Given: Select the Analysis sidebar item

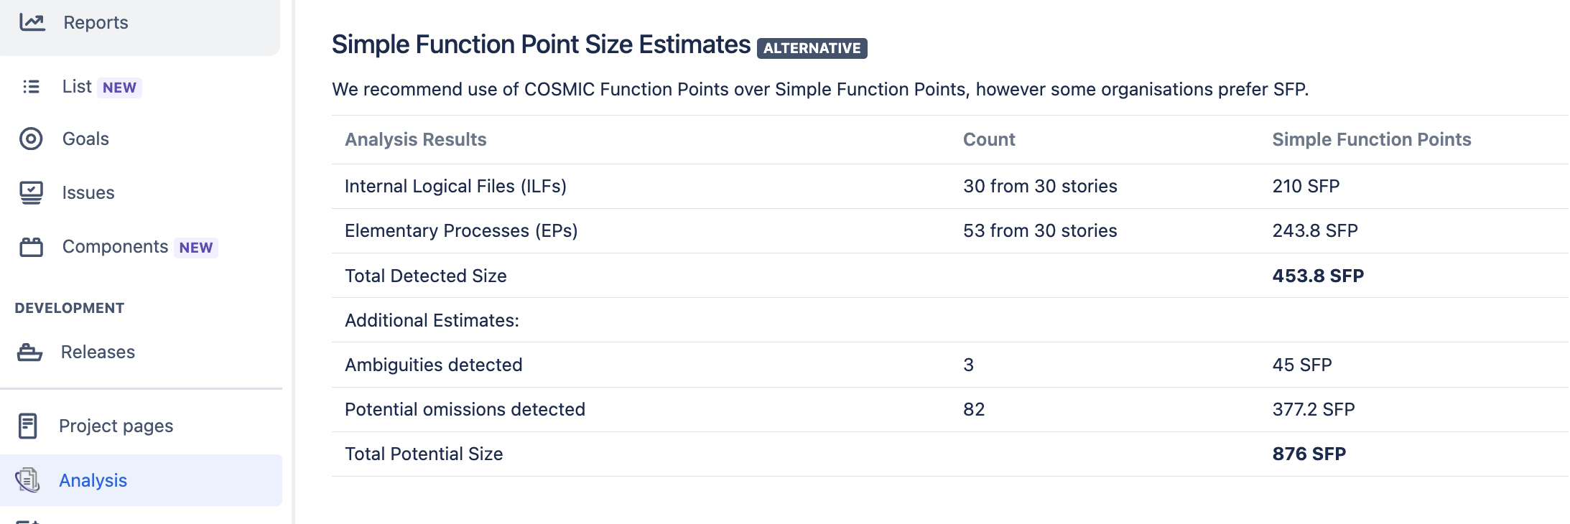Looking at the screenshot, I should pos(93,480).
